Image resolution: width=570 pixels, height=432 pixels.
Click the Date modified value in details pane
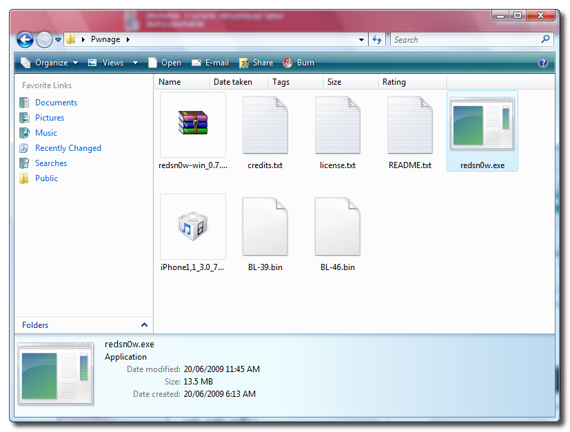click(222, 369)
